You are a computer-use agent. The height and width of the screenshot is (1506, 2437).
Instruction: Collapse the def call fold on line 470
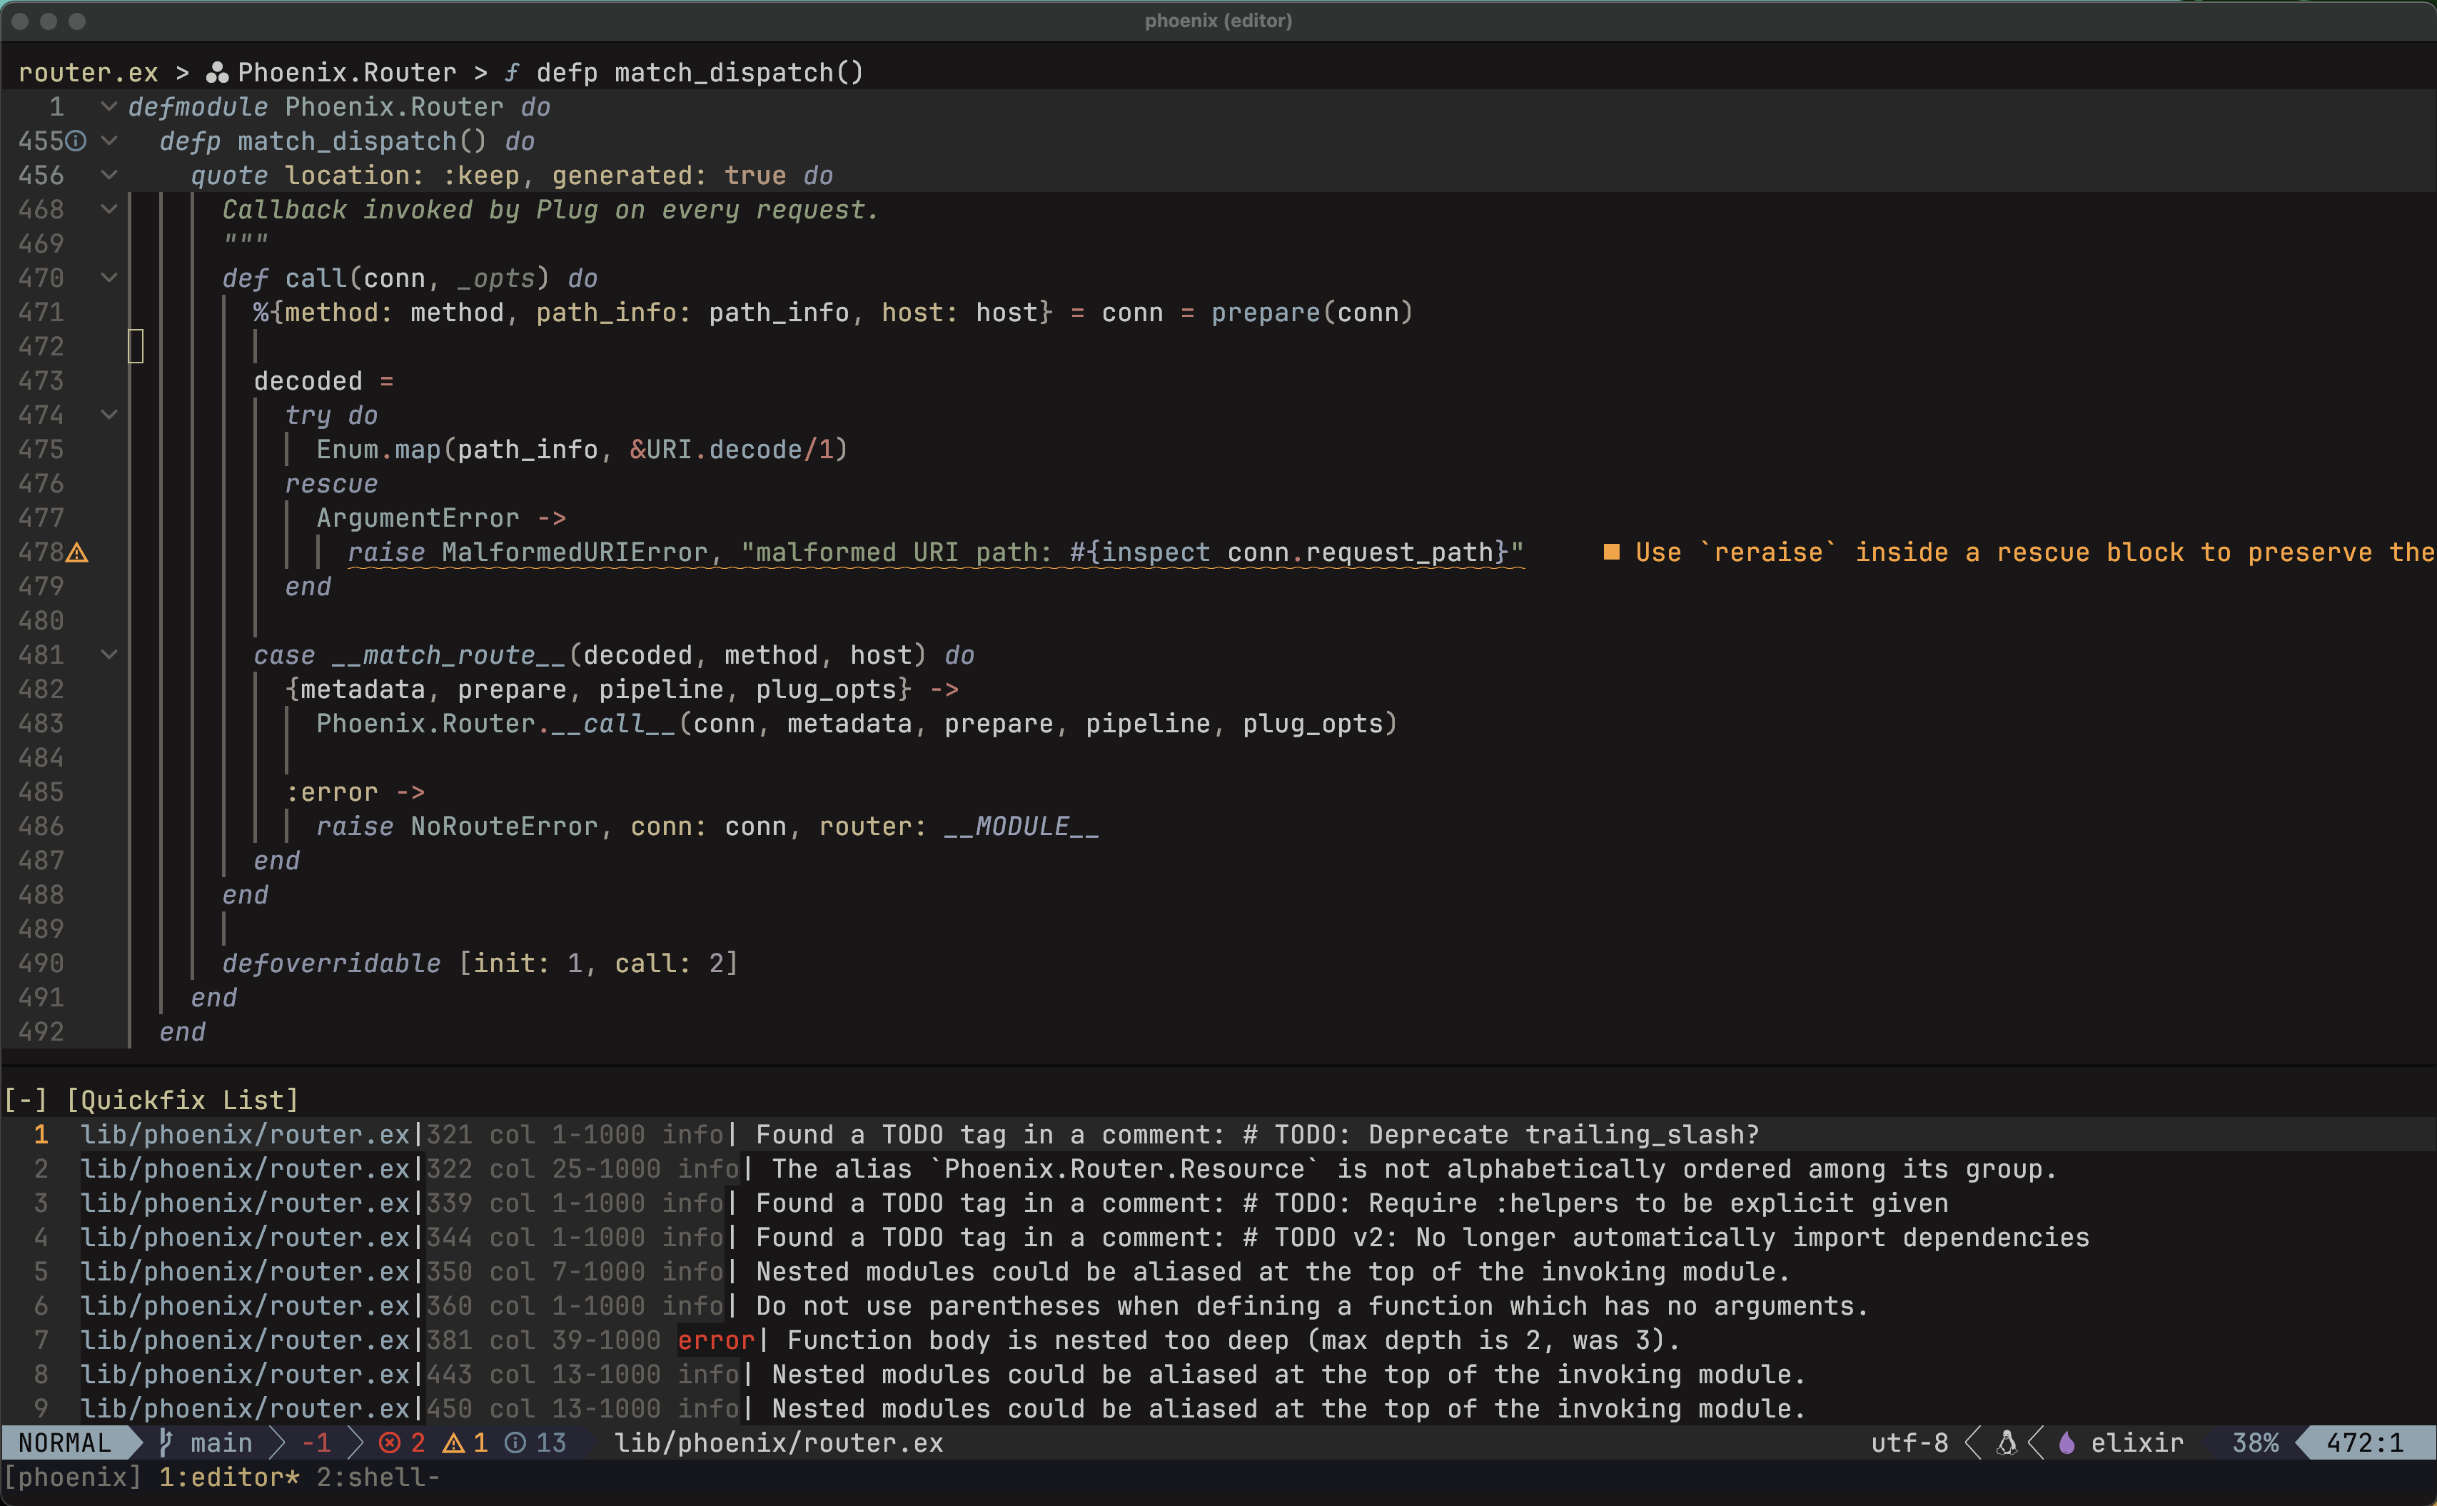pyautogui.click(x=109, y=278)
